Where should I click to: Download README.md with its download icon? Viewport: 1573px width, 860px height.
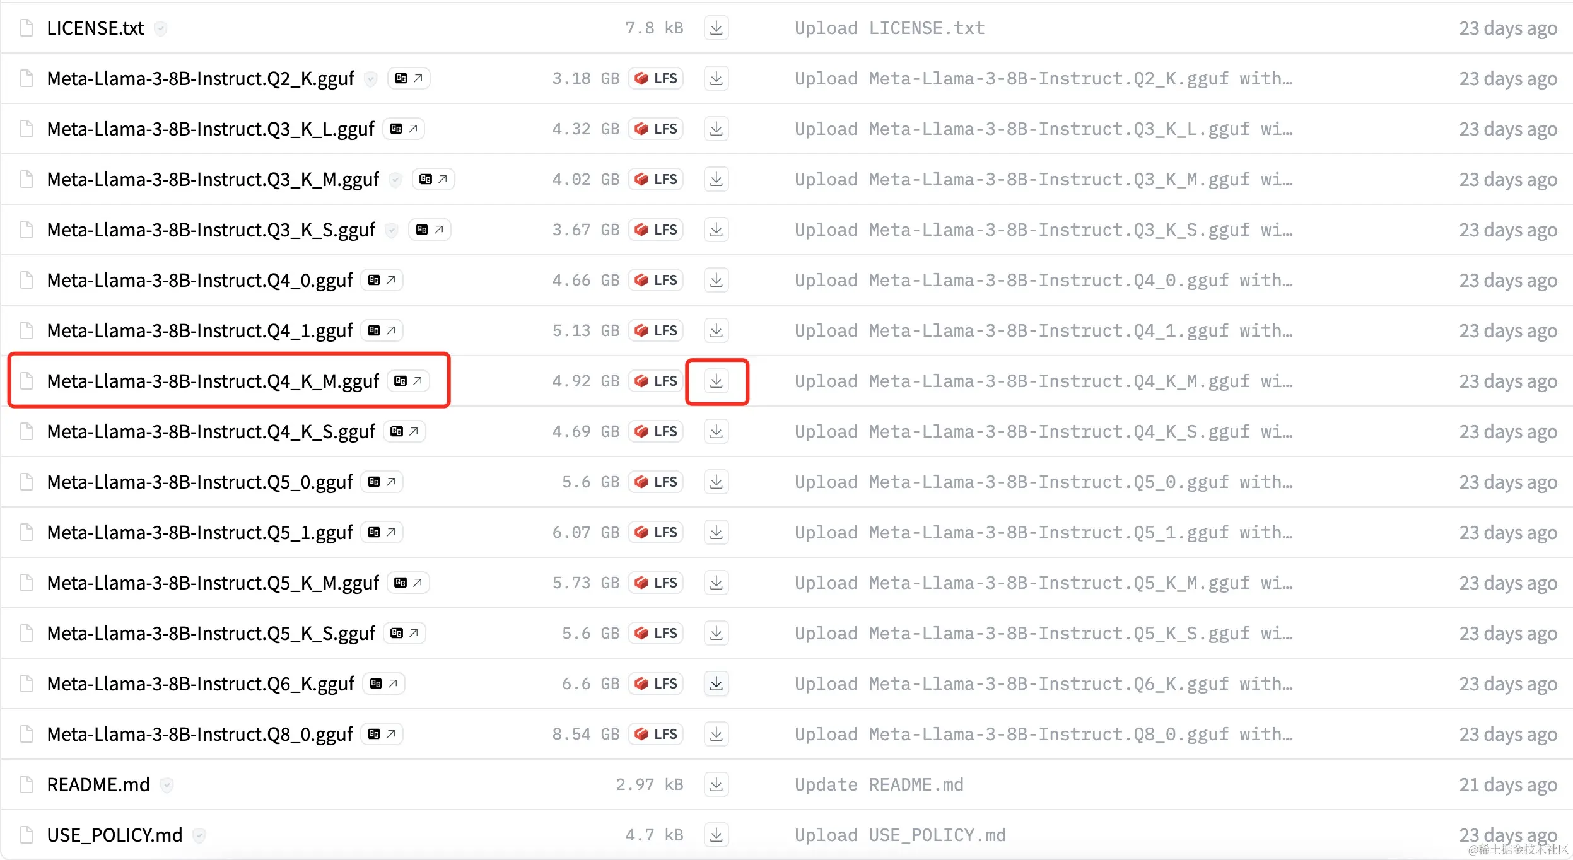(716, 784)
